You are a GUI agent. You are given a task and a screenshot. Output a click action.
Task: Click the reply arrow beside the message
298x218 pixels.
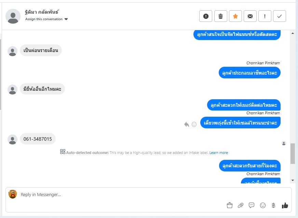coord(187,124)
